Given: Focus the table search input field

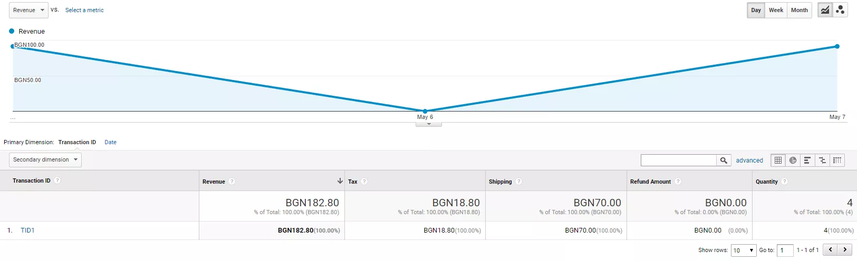Looking at the screenshot, I should coord(678,160).
